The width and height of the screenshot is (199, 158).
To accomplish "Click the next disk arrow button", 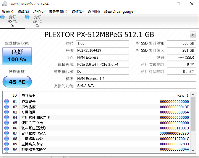I will (193, 34).
